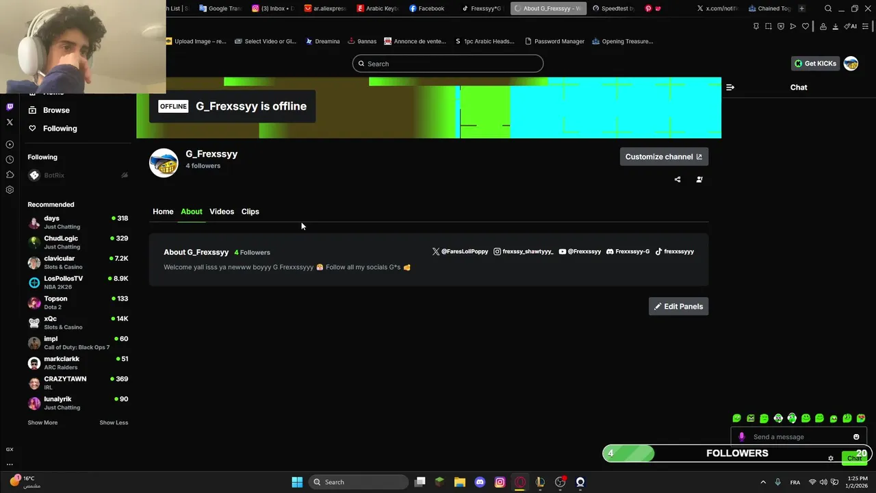The width and height of the screenshot is (876, 493).
Task: Open Extensions cube icon in sidebar
Action: point(10,175)
